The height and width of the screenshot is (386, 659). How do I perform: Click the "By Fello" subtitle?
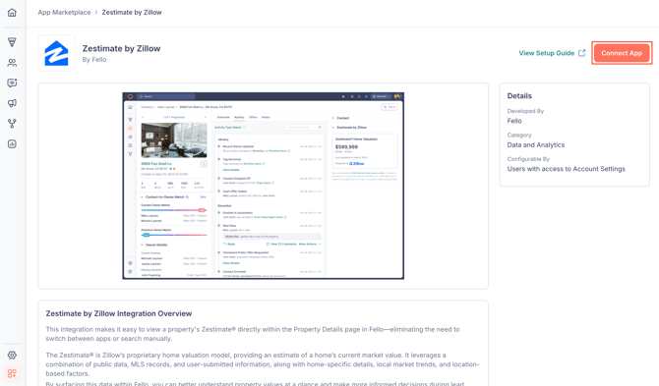(x=94, y=60)
